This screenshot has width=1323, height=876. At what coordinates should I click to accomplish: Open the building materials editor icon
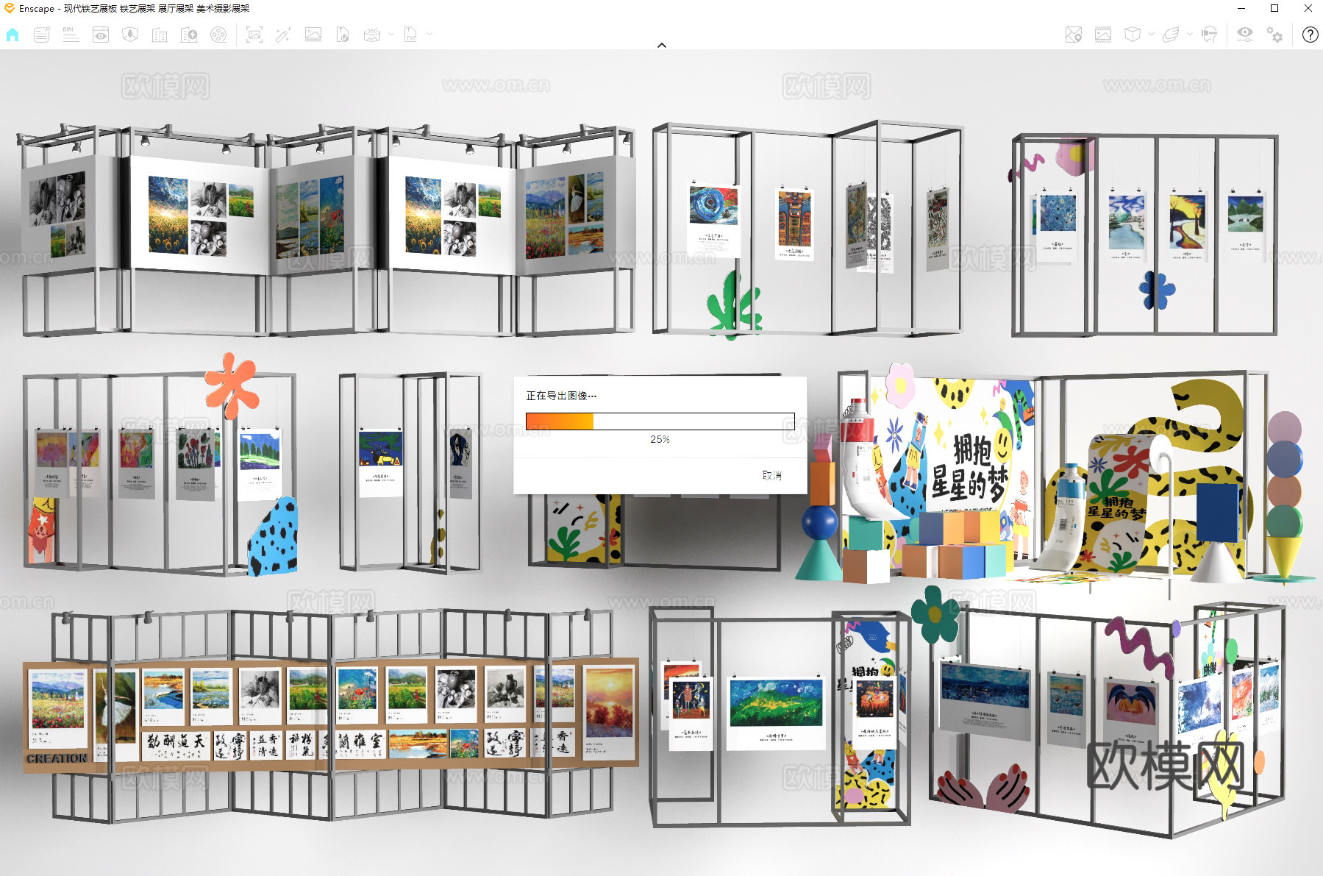tap(160, 35)
